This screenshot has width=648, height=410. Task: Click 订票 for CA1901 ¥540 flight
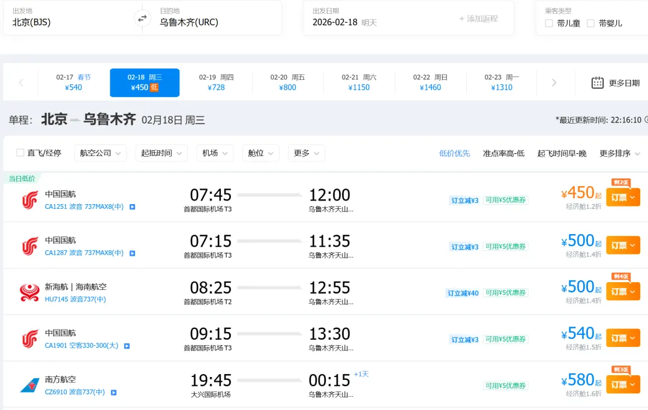623,338
